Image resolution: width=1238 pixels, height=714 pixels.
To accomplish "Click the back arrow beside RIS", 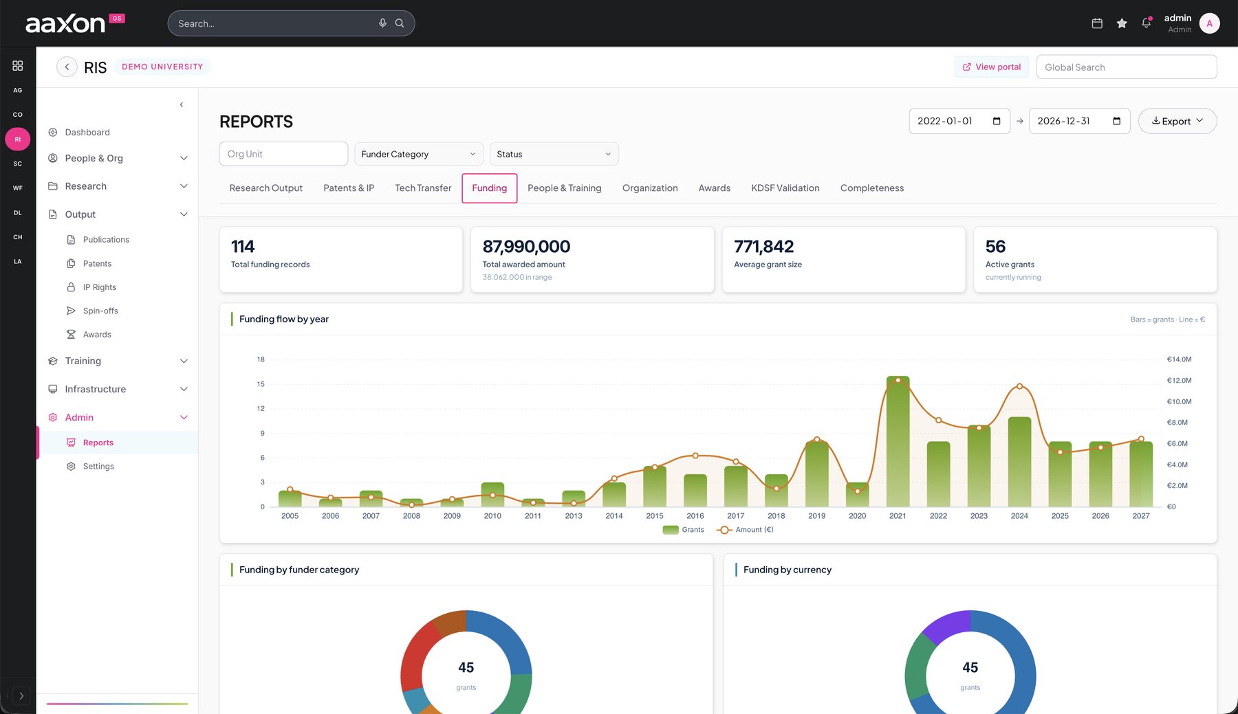I will pyautogui.click(x=67, y=67).
